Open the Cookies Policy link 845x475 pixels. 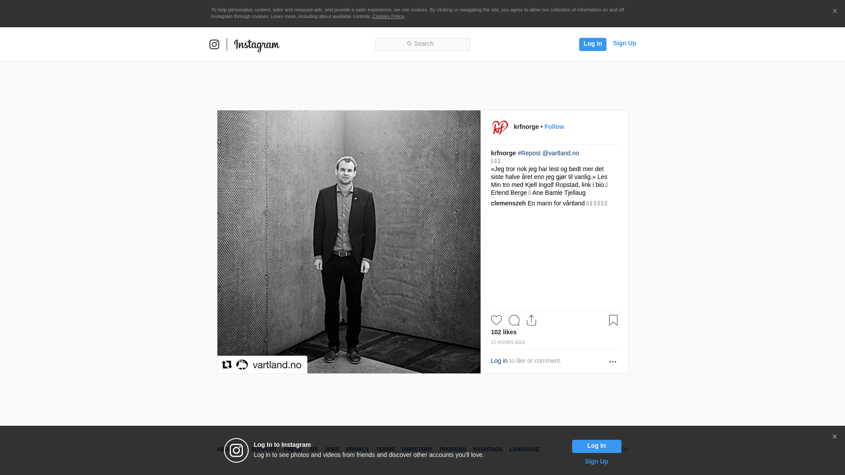(x=388, y=16)
